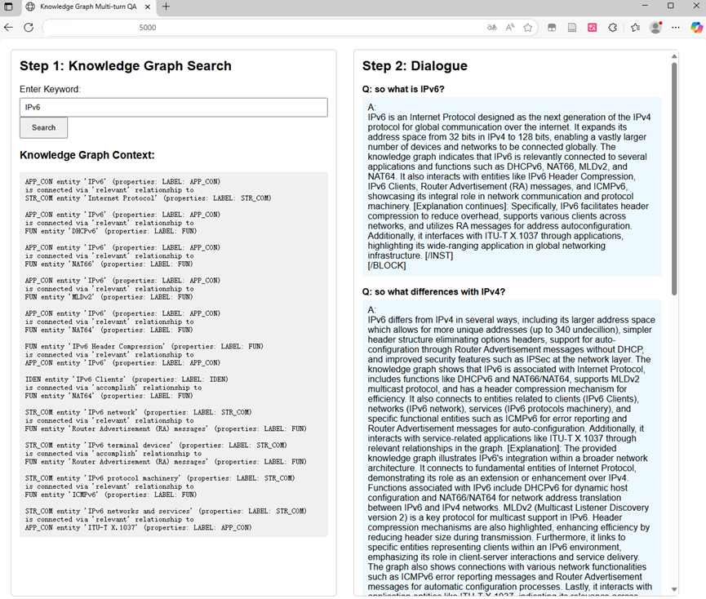
Task: Click the Search button
Action: tap(44, 128)
